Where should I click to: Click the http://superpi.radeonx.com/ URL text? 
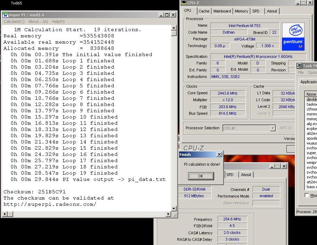[x=50, y=204]
